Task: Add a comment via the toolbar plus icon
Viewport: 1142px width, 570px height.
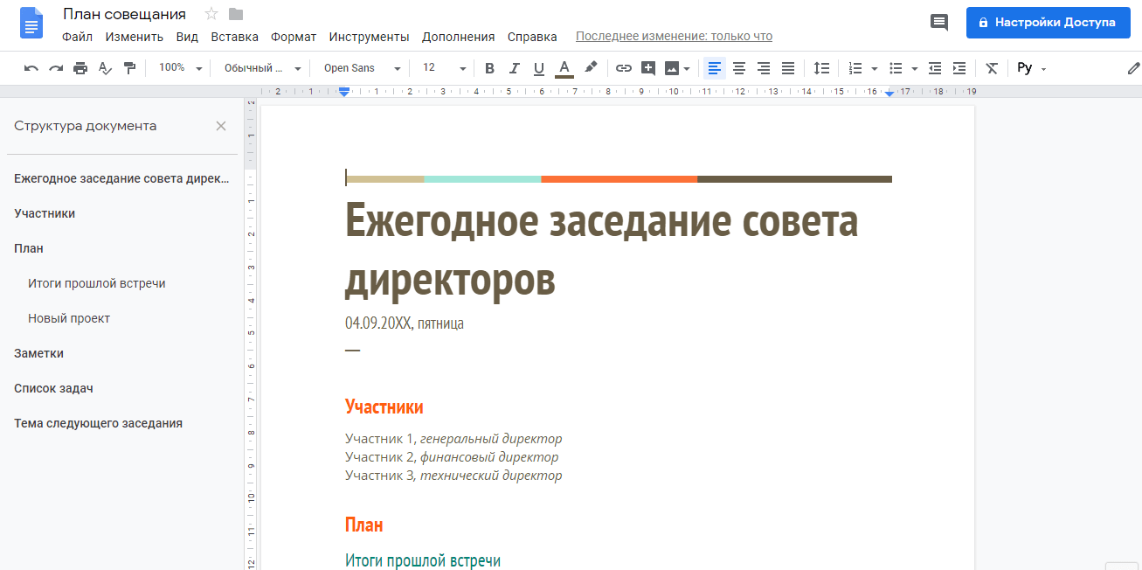Action: point(647,68)
